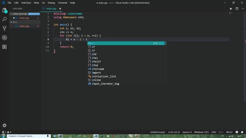The height and width of the screenshot is (138, 246).
Task: Choose the 'ifelif' suggestion
Action: pyautogui.click(x=126, y=61)
